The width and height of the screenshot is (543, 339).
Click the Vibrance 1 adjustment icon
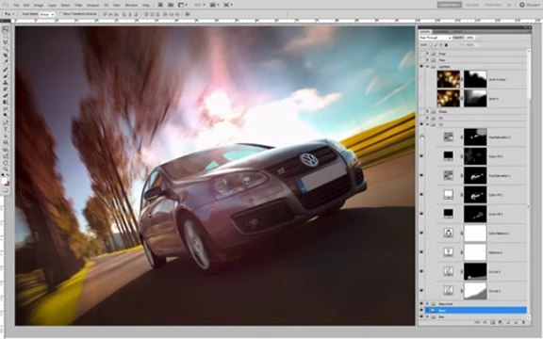click(449, 252)
